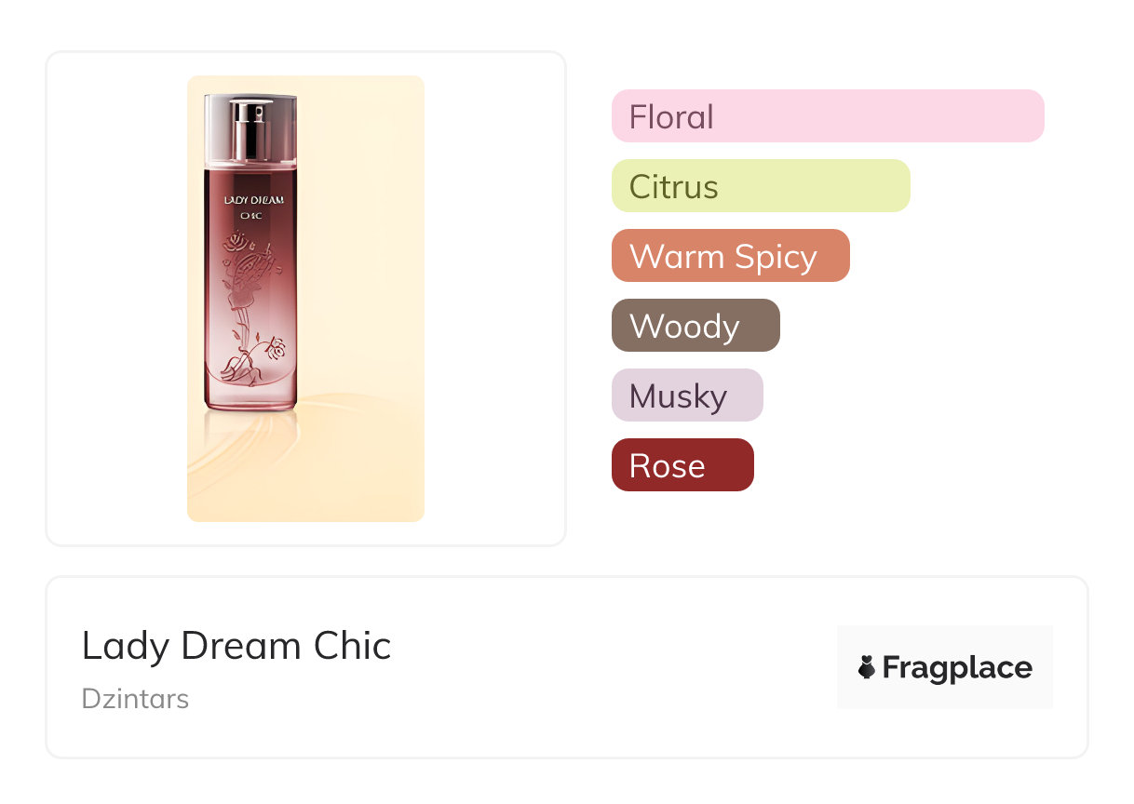Click the Lady Dream Chic title

click(x=236, y=646)
